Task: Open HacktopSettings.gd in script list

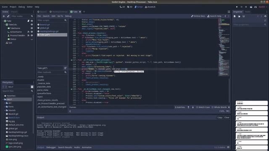Action: (49, 31)
